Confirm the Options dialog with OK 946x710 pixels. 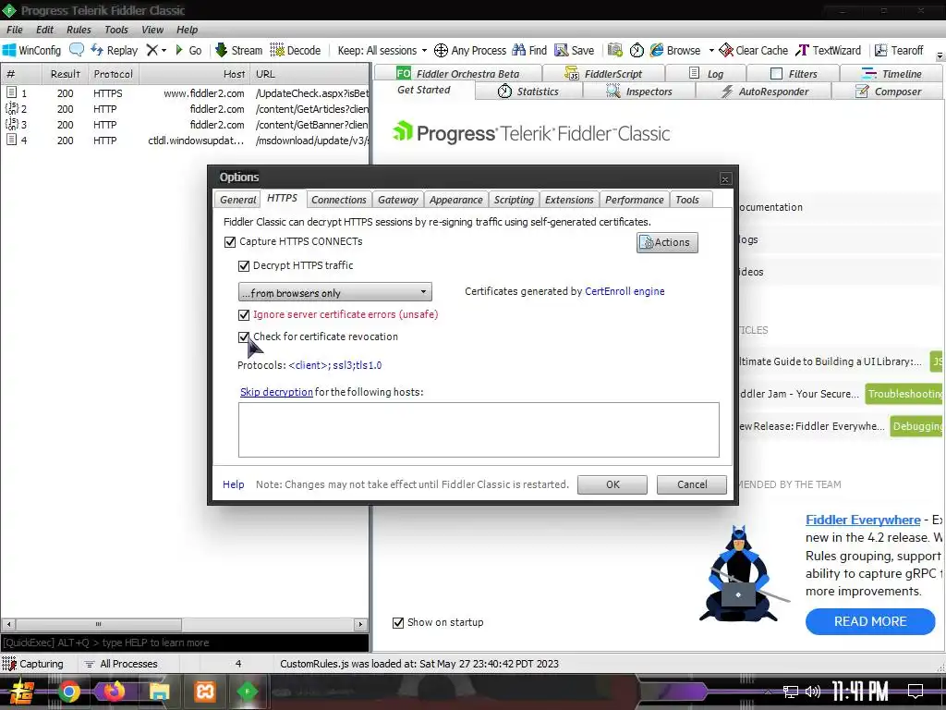click(x=612, y=484)
